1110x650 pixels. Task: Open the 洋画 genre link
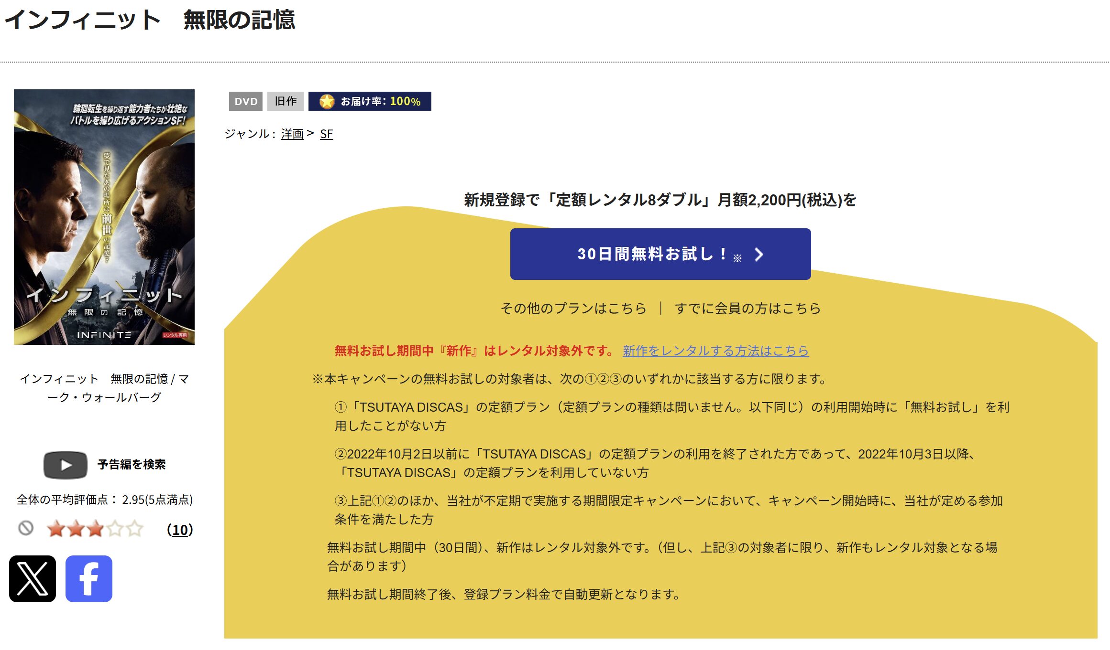click(x=292, y=134)
